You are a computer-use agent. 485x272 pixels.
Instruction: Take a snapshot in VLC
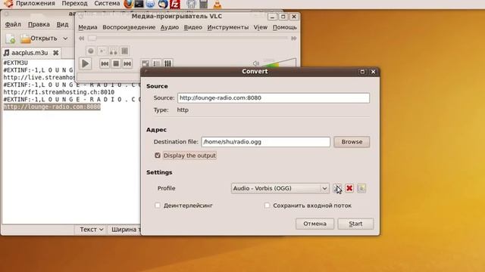coord(102,51)
